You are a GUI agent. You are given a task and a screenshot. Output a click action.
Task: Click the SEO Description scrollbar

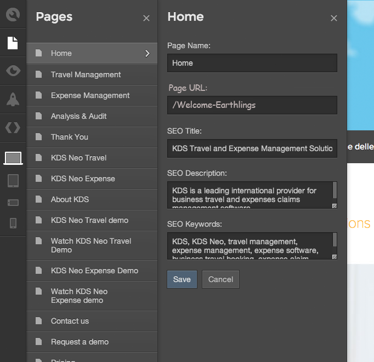(335, 191)
